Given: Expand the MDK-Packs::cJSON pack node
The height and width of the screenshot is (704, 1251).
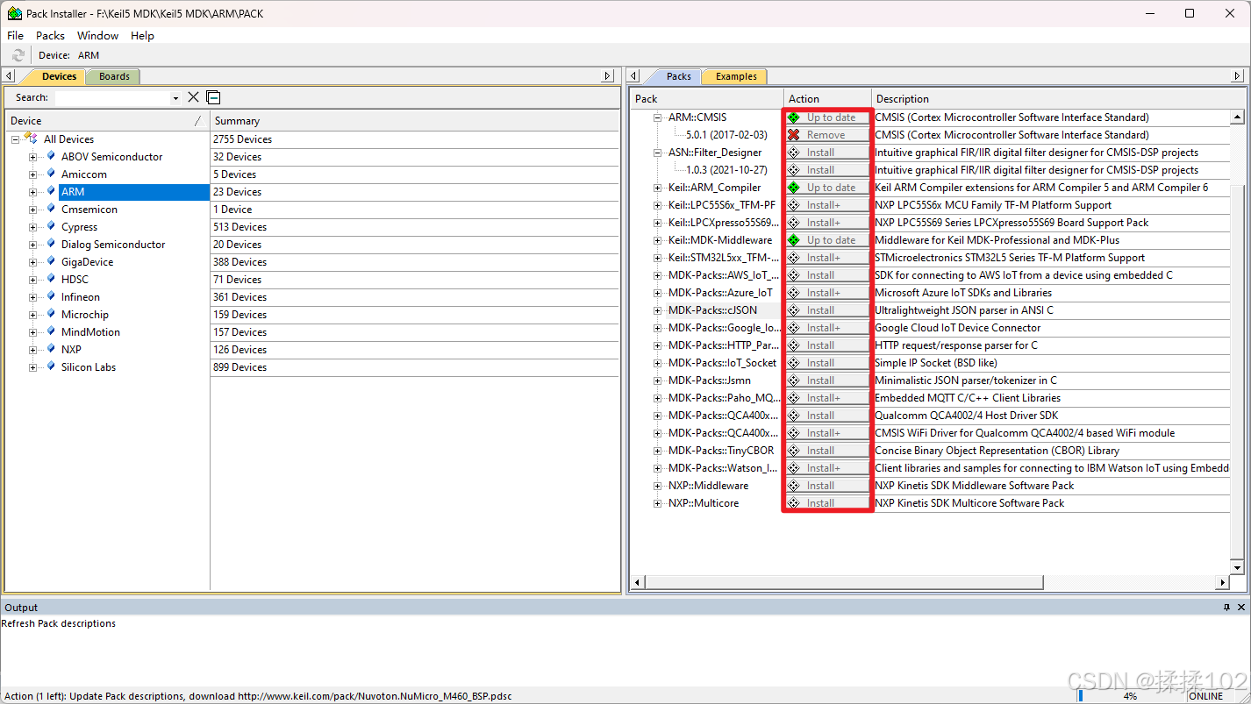Looking at the screenshot, I should (658, 310).
